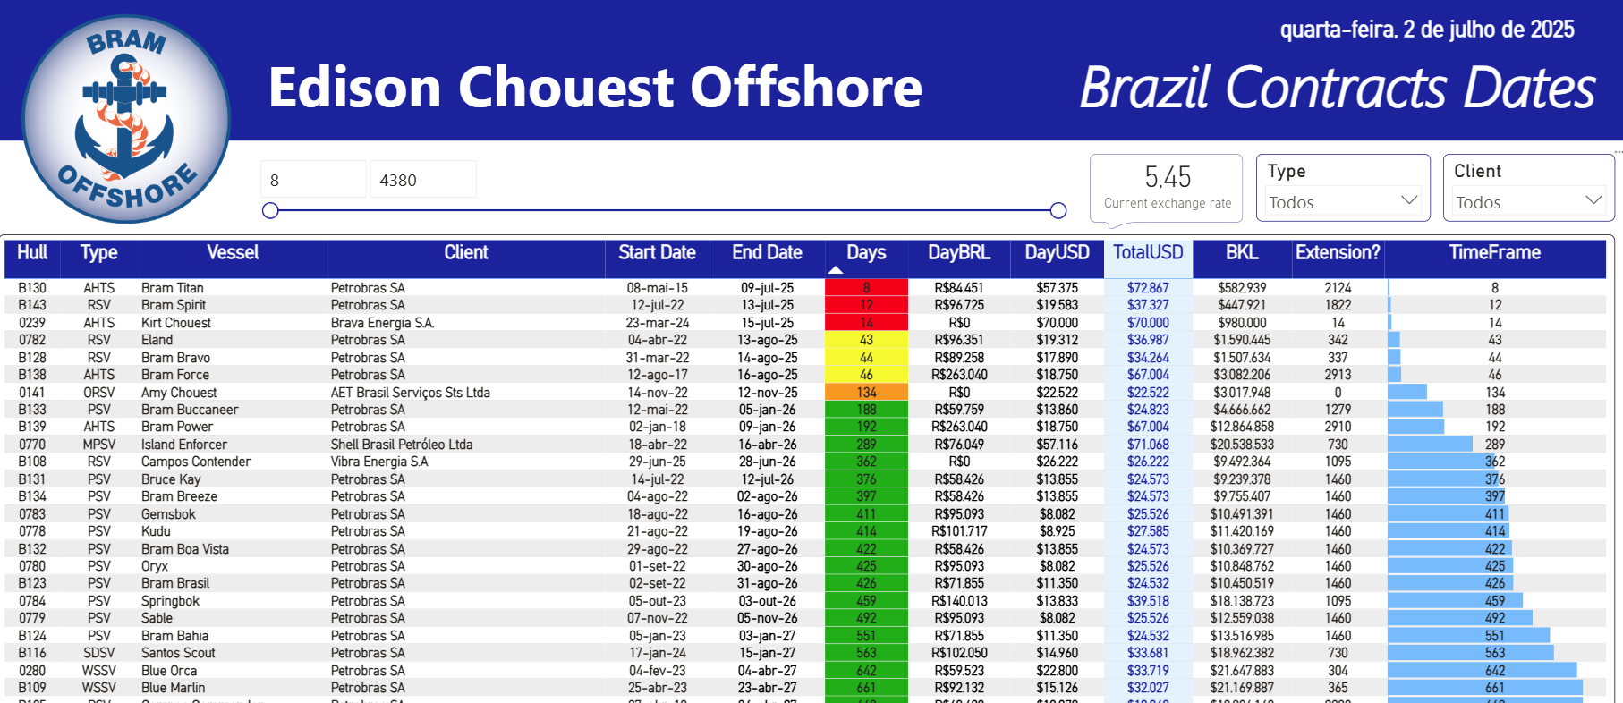Screen dimensions: 1623x703
Task: Click the Brava Energia S.A. client cell
Action: 383,323
